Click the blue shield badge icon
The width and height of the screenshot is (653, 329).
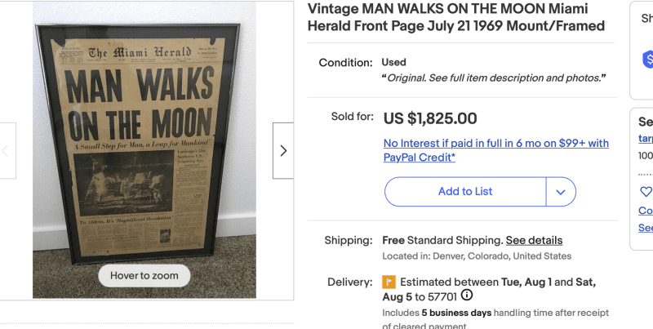point(648,59)
